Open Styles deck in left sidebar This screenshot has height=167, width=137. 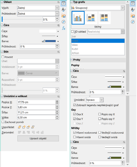click(x=64, y=10)
